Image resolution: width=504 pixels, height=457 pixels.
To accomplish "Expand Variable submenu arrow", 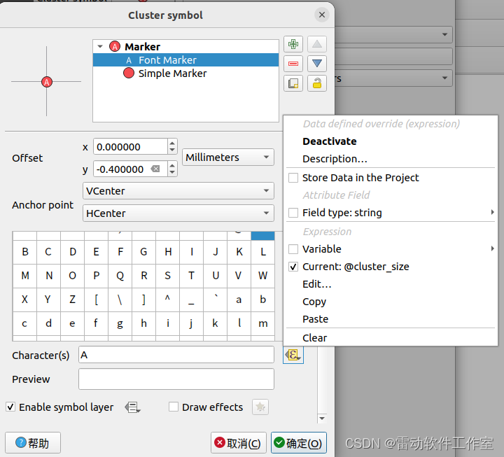I will click(x=492, y=248).
